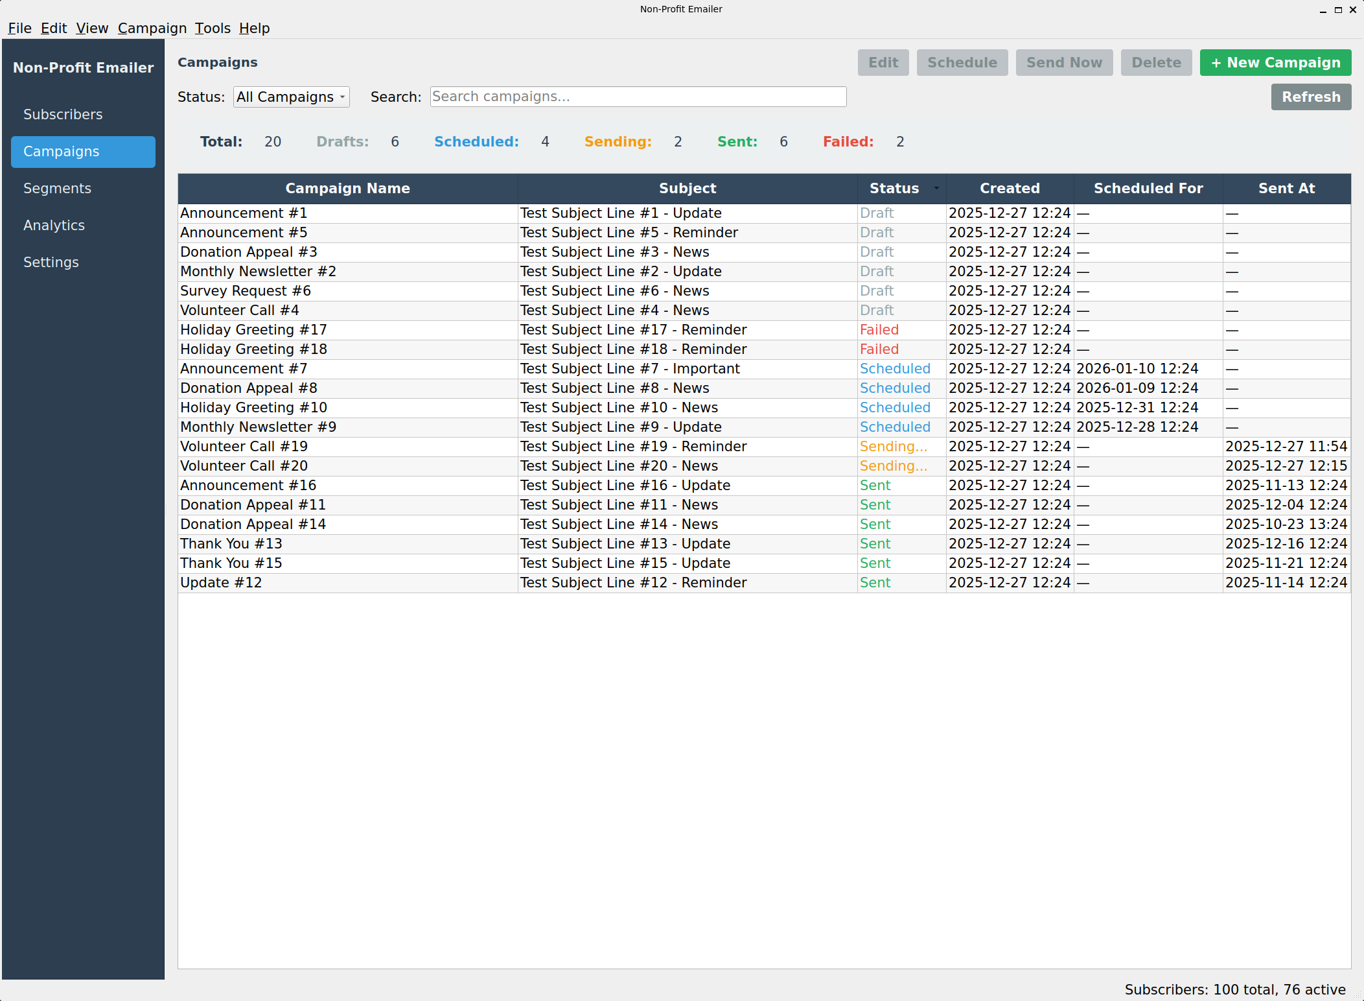Open the Segments section

57,189
